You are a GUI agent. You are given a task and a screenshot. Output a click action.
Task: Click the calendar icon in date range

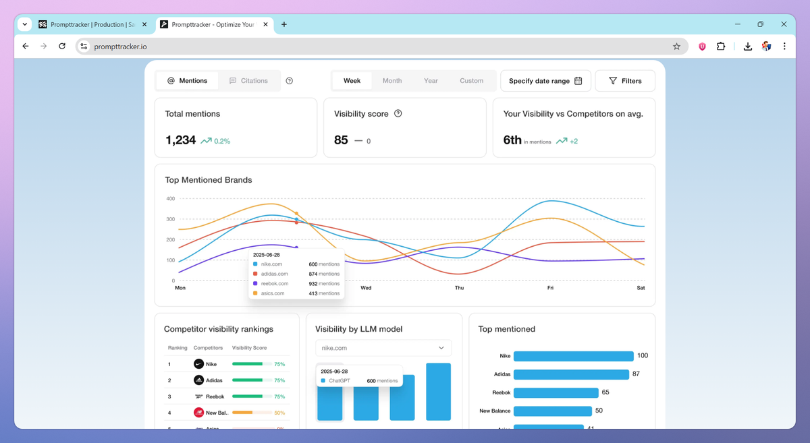tap(578, 81)
